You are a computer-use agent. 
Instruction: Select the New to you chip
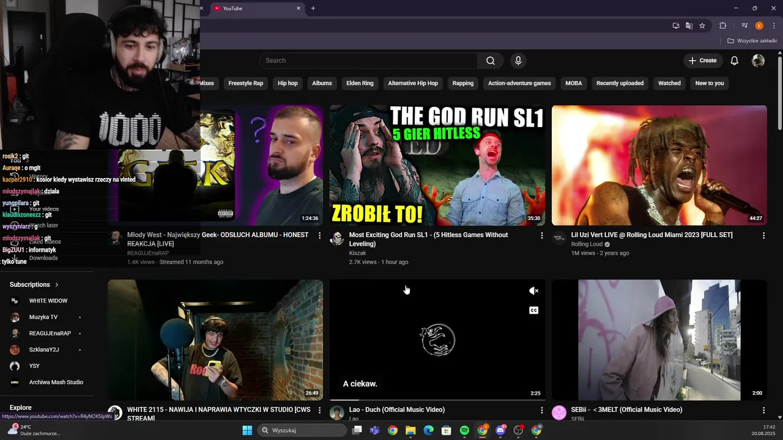710,83
